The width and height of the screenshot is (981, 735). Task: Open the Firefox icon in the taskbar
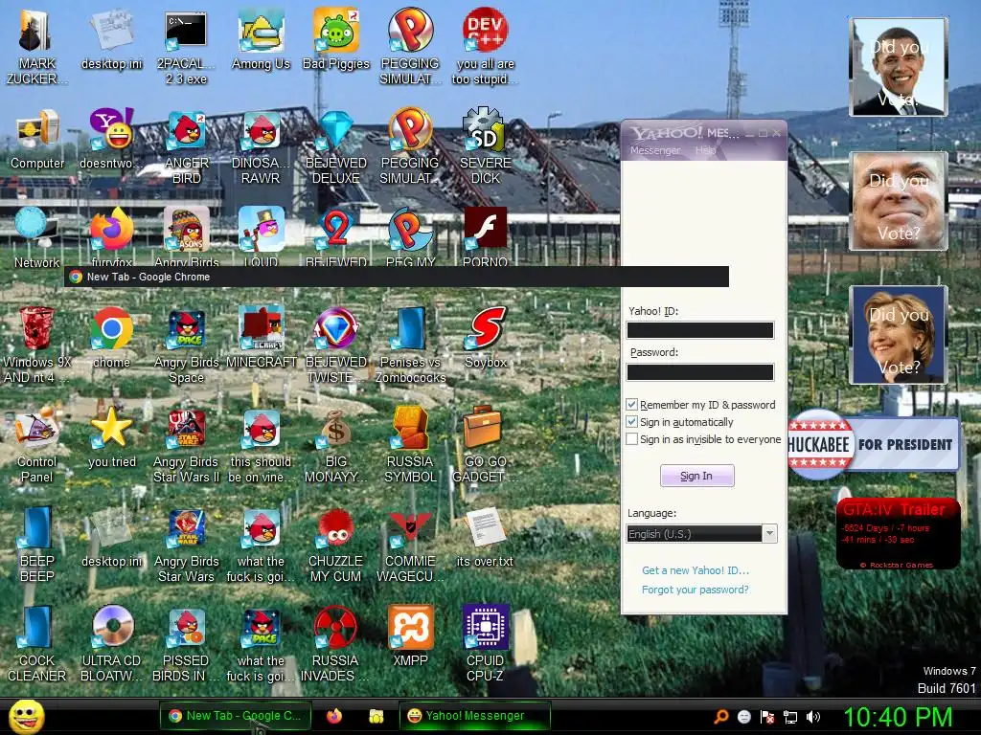pos(334,716)
